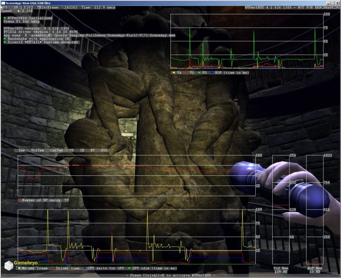Click the 64 scale label on Vid Mem
The image size is (341, 278).
(x=292, y=237)
